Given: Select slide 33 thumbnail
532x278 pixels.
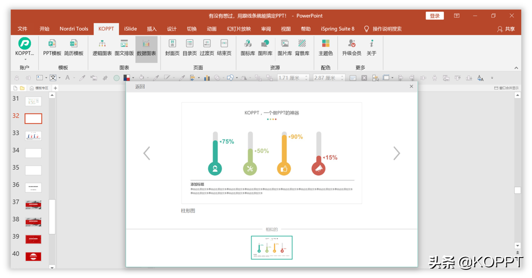Looking at the screenshot, I should (33, 136).
